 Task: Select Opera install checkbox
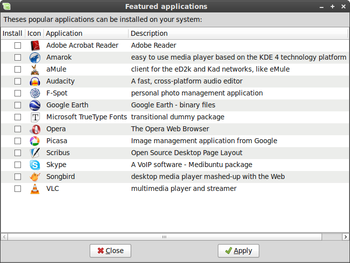coord(17,129)
